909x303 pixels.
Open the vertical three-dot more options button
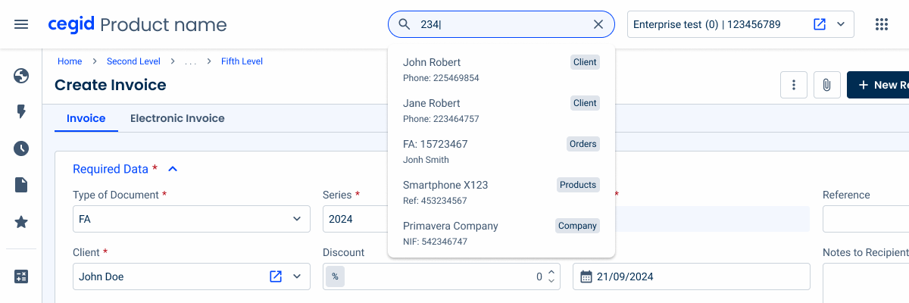click(x=793, y=85)
